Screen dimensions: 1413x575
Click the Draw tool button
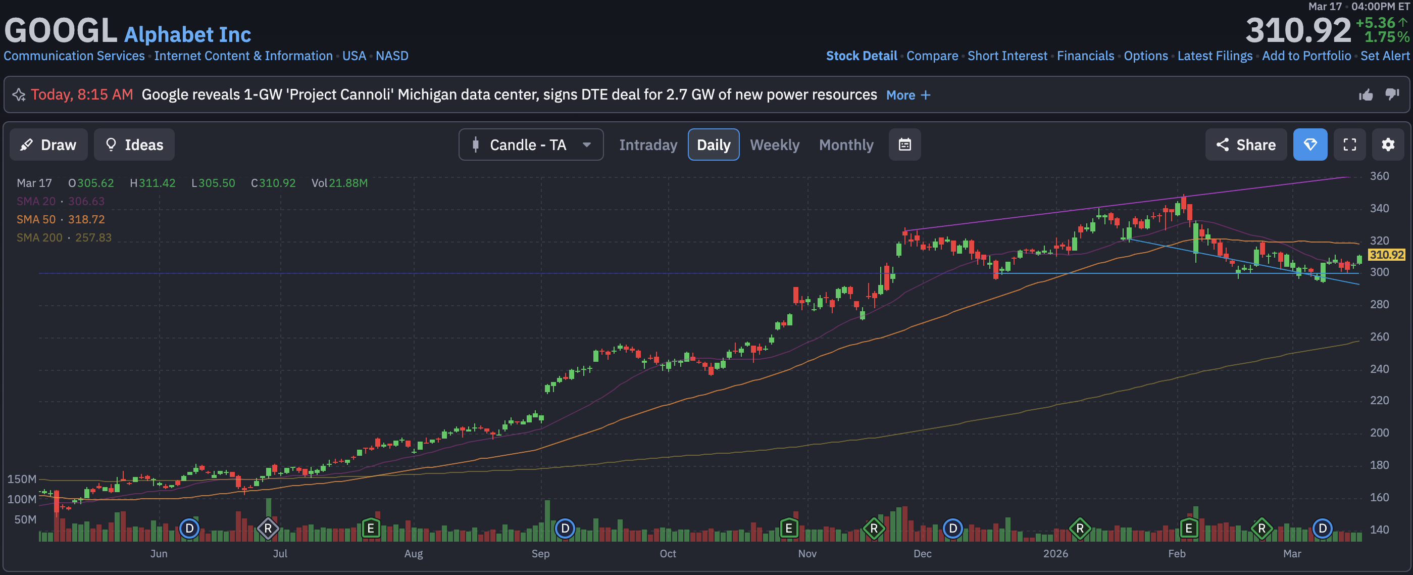tap(48, 145)
